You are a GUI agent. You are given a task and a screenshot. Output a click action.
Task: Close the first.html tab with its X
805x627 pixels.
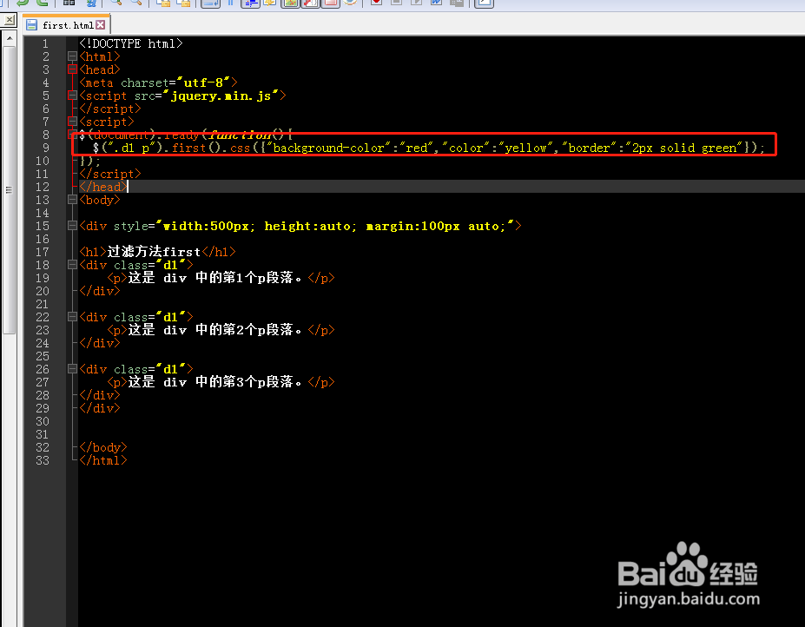(x=101, y=24)
